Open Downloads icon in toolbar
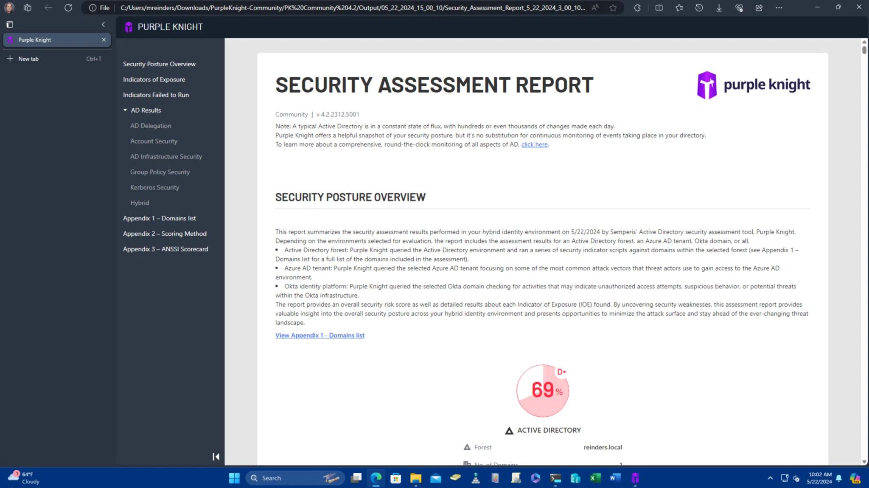The height and width of the screenshot is (488, 869). pyautogui.click(x=719, y=8)
